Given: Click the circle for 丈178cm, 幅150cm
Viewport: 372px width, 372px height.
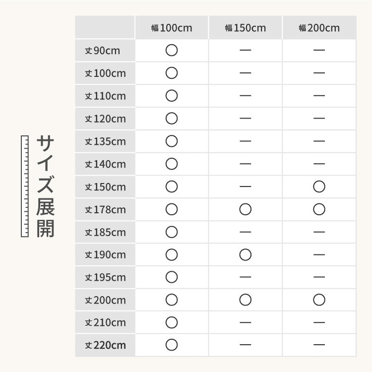Looking at the screenshot, I should tap(245, 209).
